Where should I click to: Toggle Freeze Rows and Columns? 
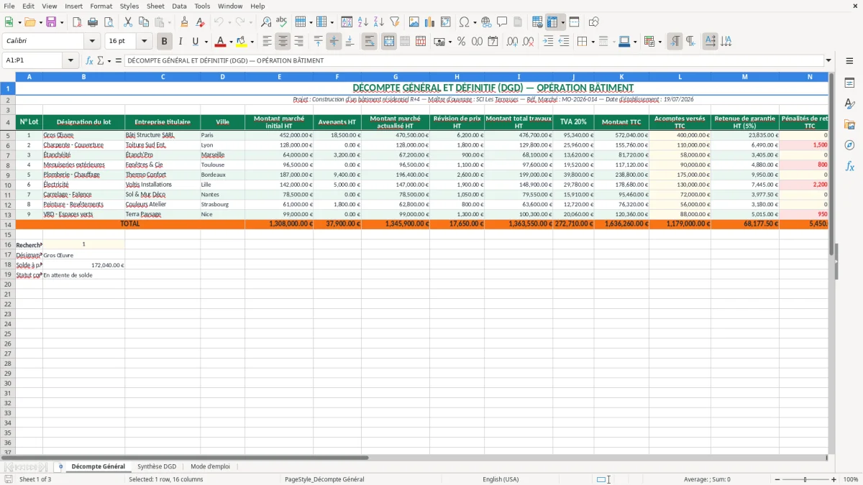pyautogui.click(x=552, y=22)
